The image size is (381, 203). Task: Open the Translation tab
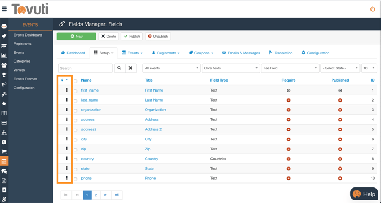click(x=281, y=53)
